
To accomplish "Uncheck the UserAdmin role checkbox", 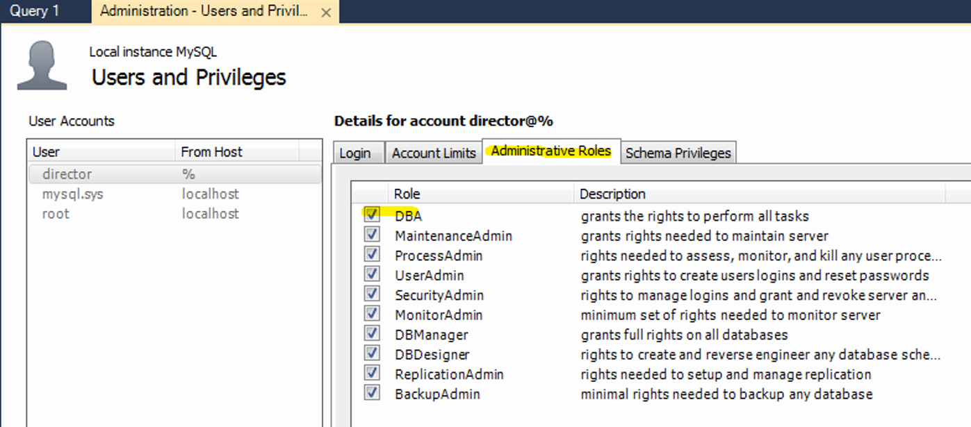I will (x=372, y=274).
